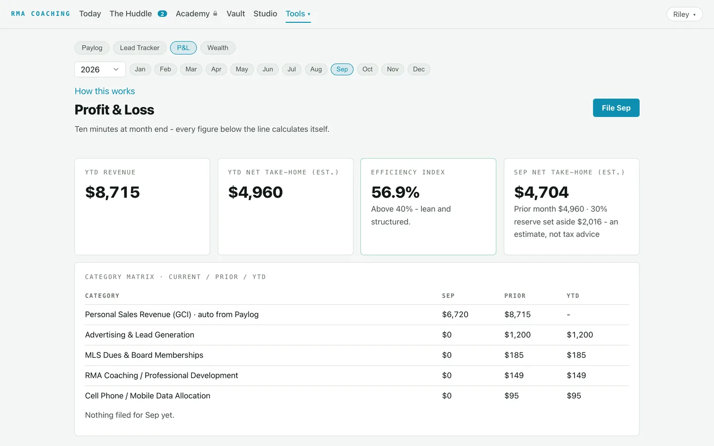The image size is (714, 446).
Task: Navigate to the Vault
Action: tap(236, 14)
